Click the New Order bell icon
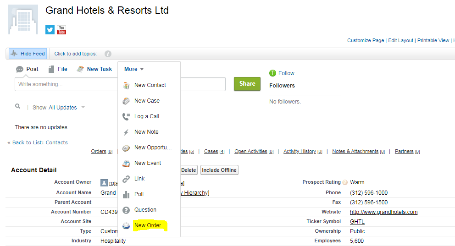 click(x=126, y=225)
